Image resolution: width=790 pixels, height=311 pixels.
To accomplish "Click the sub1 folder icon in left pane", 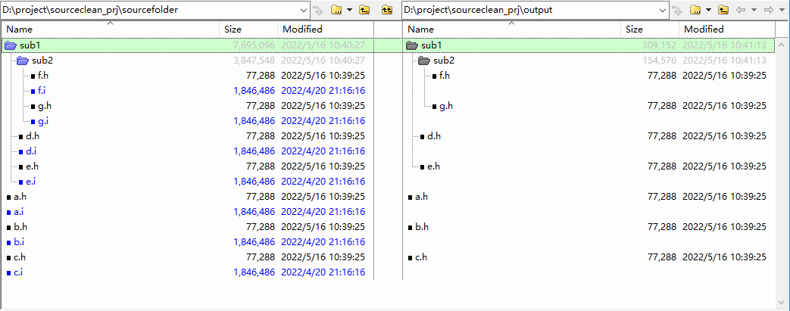I will (11, 45).
